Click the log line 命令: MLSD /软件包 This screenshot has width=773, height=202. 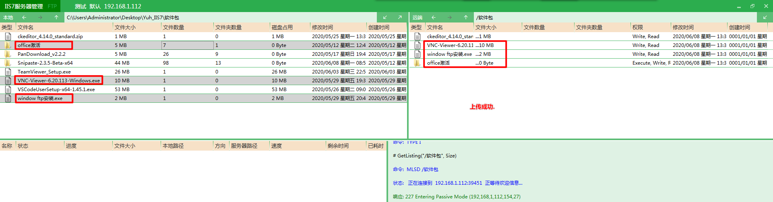tap(415, 169)
